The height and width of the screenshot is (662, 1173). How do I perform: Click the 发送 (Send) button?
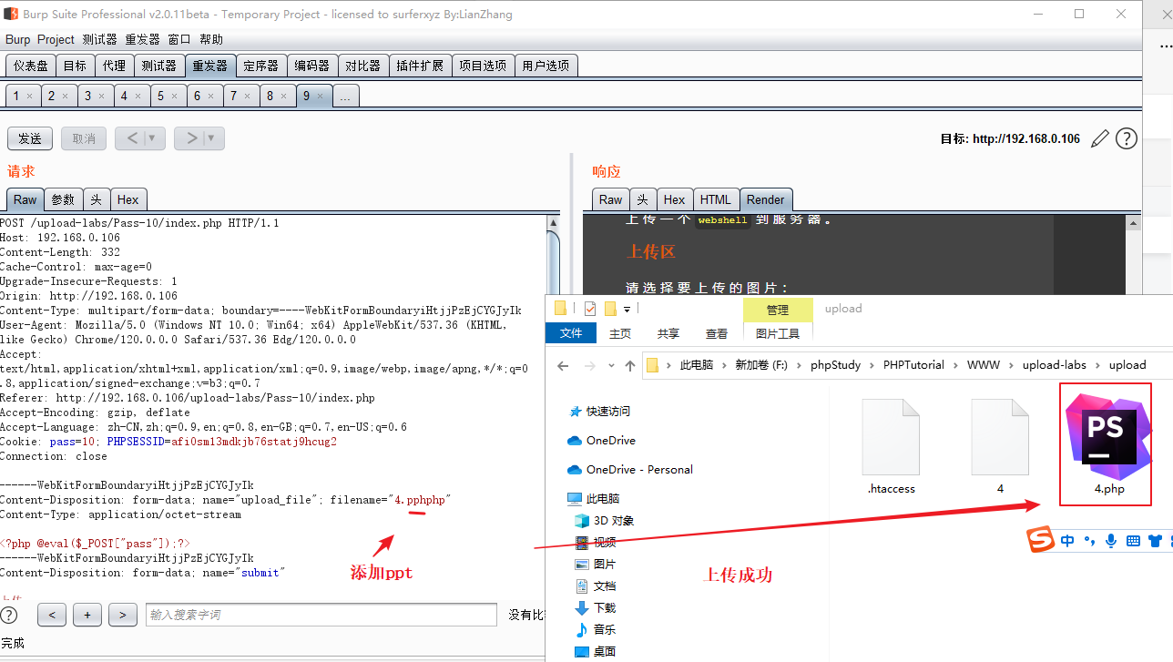30,138
